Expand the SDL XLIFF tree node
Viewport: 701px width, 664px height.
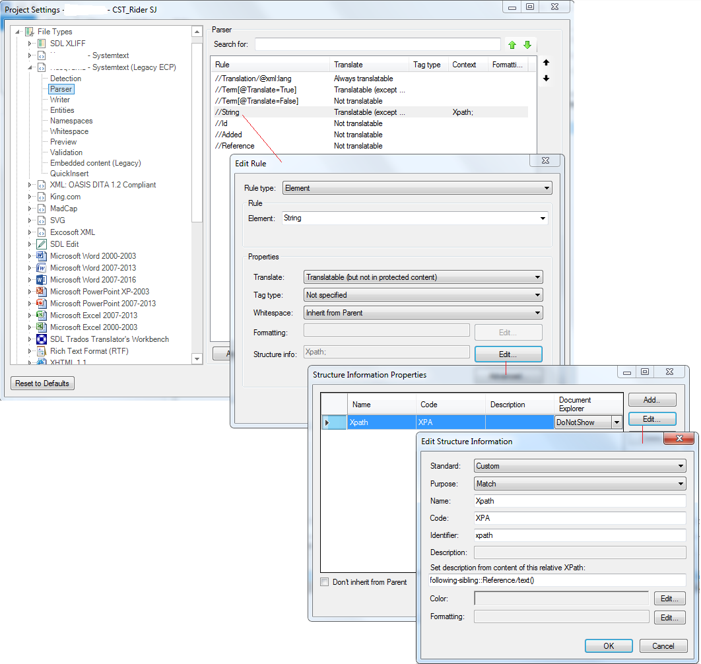tap(30, 44)
